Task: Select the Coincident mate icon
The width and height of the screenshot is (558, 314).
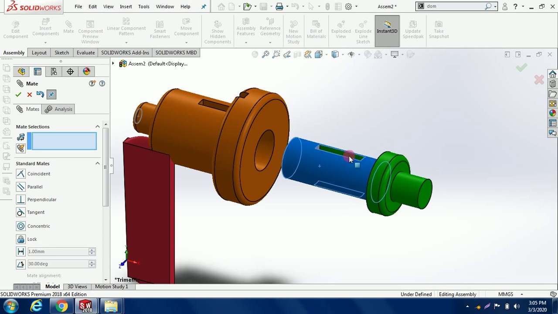Action: tap(20, 174)
